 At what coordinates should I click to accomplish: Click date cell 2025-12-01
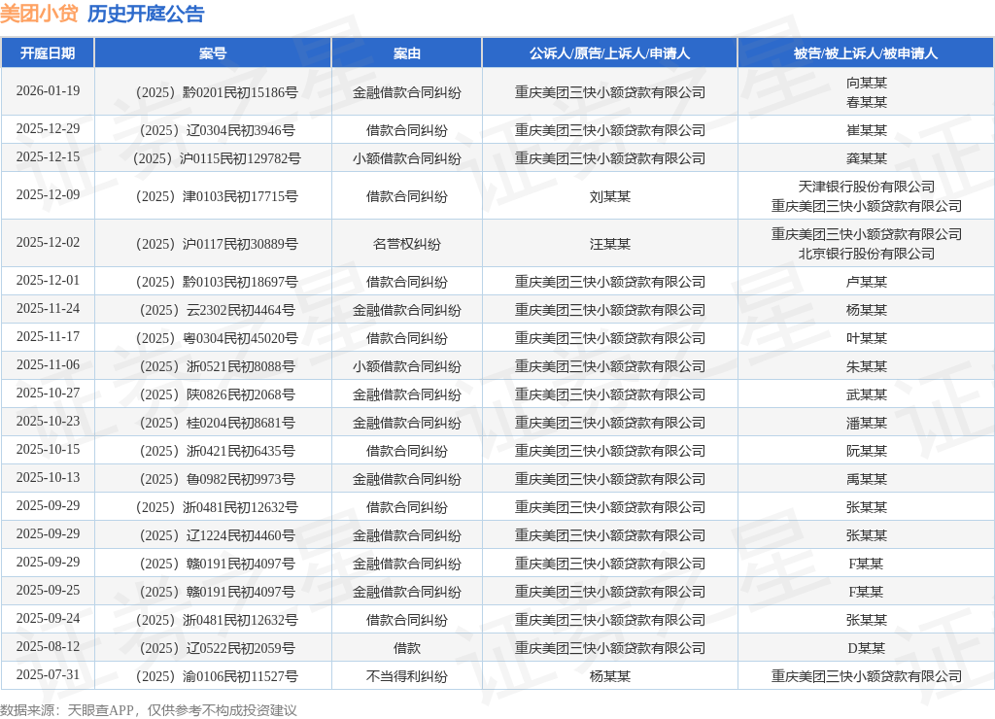click(49, 281)
